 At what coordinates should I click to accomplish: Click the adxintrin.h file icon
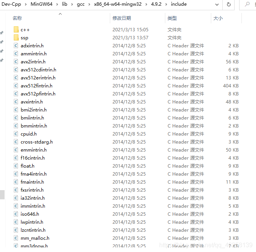click(x=16, y=45)
